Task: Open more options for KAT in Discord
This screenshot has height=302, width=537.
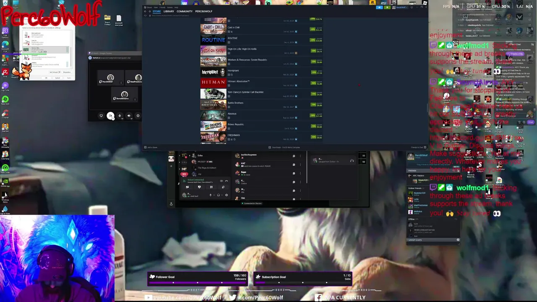Action: [x=300, y=165]
